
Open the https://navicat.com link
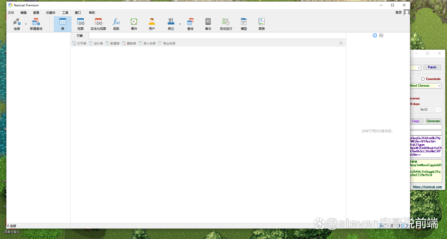pos(427,187)
